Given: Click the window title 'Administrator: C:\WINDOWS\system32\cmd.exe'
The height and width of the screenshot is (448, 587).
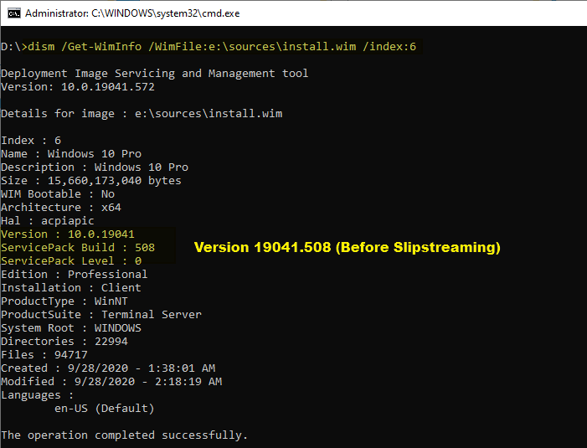Looking at the screenshot, I should click(132, 13).
